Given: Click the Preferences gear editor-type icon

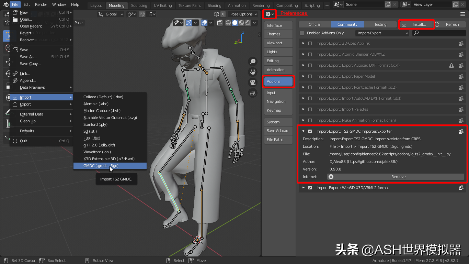Looking at the screenshot, I should click(270, 14).
